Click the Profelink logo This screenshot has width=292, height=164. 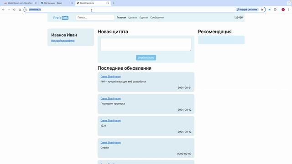61,18
